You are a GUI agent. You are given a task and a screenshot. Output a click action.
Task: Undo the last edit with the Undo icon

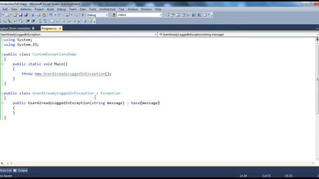pyautogui.click(x=50, y=15)
